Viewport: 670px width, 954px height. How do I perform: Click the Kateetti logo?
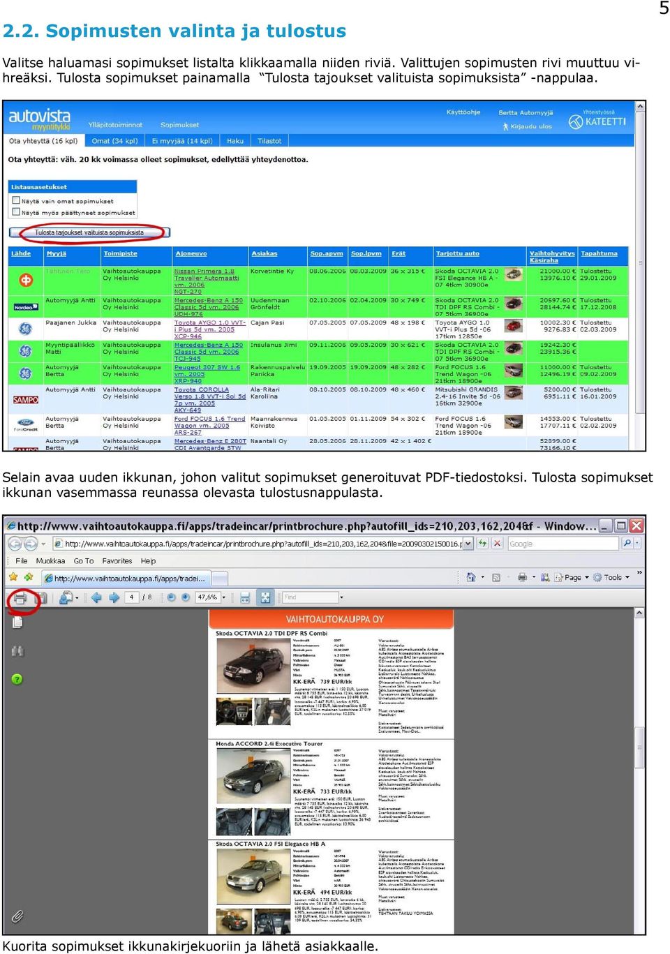click(597, 120)
